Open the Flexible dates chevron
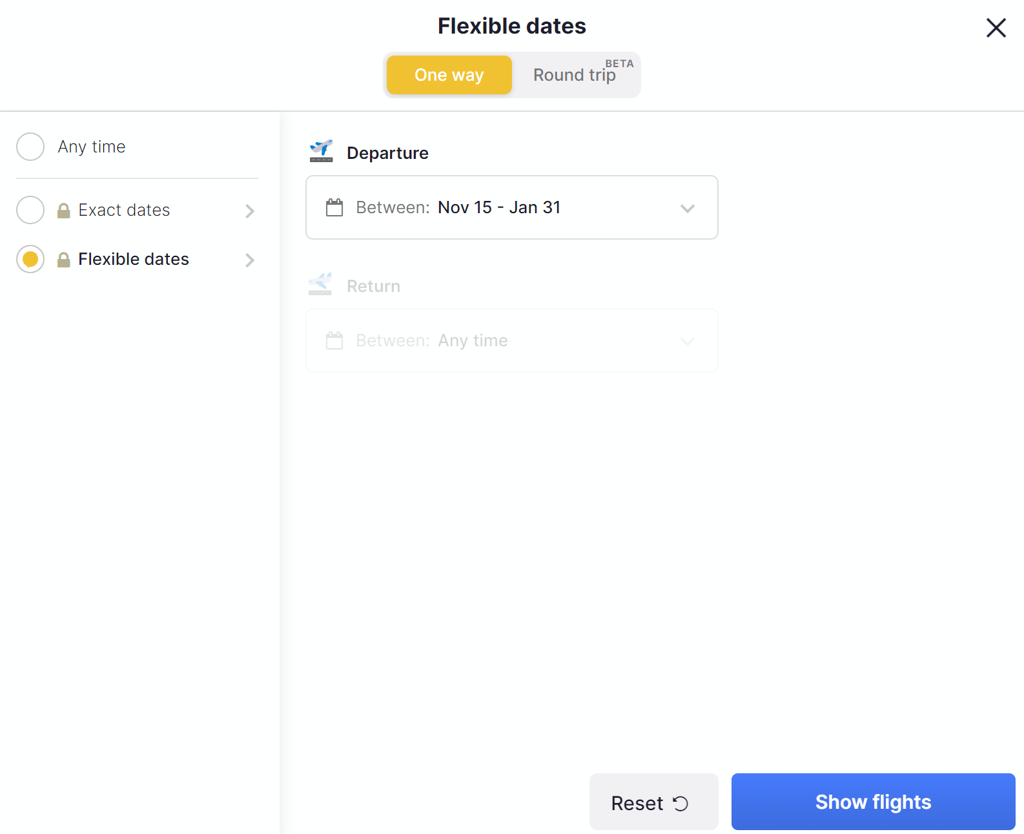The height and width of the screenshot is (834, 1024). (x=250, y=260)
